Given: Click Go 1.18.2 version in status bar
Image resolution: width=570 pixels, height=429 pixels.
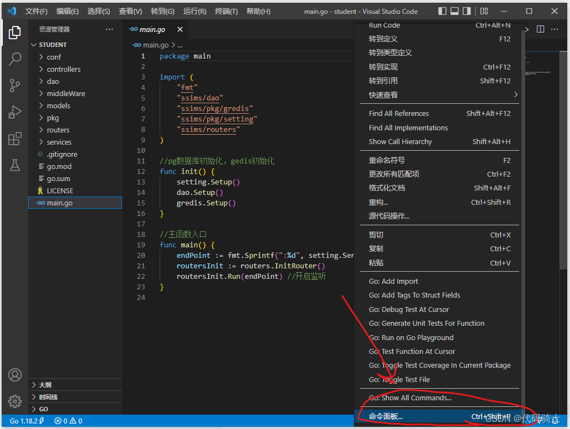Looking at the screenshot, I should pyautogui.click(x=27, y=421).
